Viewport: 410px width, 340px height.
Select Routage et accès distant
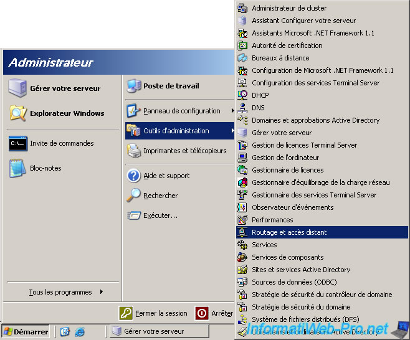tap(289, 232)
